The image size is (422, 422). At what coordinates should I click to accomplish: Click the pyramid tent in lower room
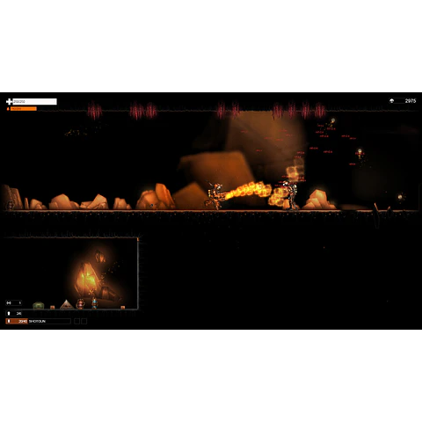click(x=67, y=304)
